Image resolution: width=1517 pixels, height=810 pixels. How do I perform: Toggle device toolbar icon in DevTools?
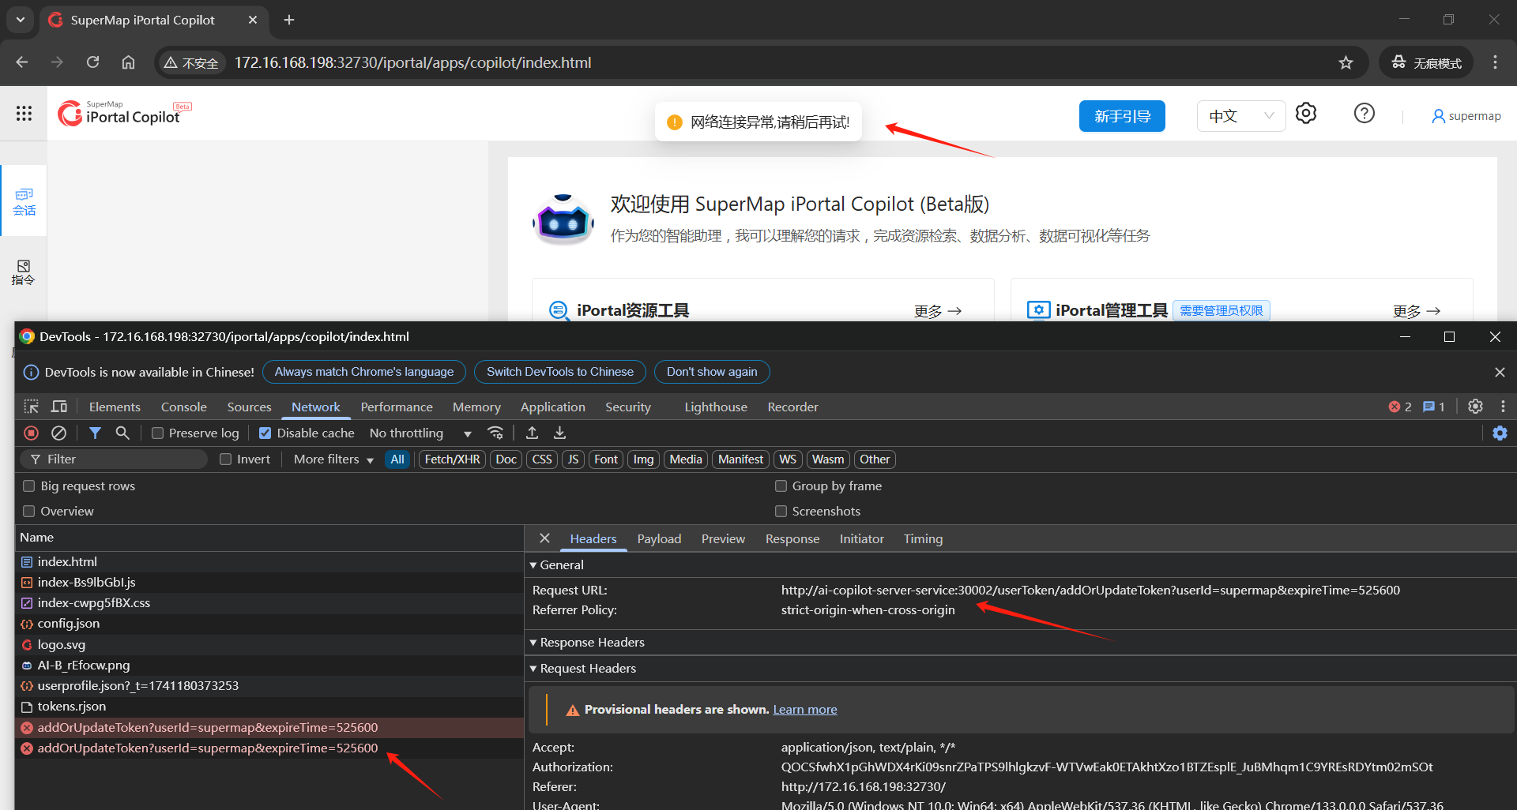point(59,407)
